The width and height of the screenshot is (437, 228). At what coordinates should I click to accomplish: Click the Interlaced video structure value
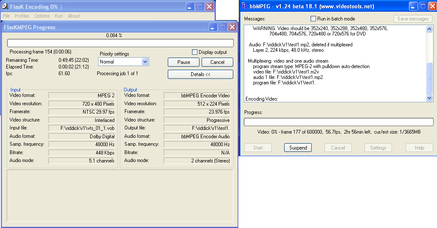(x=82, y=120)
